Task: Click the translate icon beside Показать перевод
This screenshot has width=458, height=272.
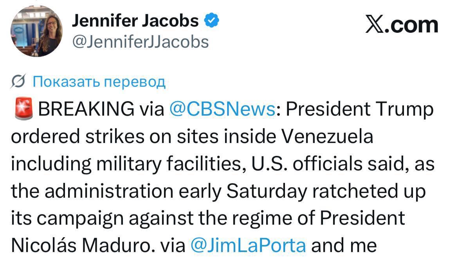Action: [19, 82]
